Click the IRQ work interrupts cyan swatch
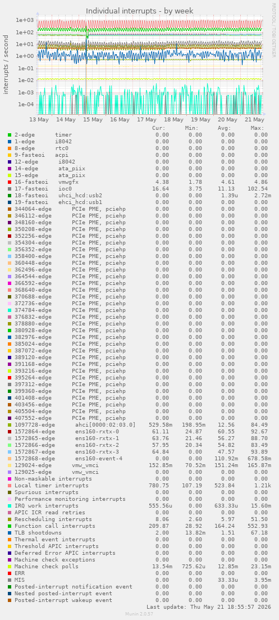This screenshot has height=620, width=279. (x=10, y=505)
